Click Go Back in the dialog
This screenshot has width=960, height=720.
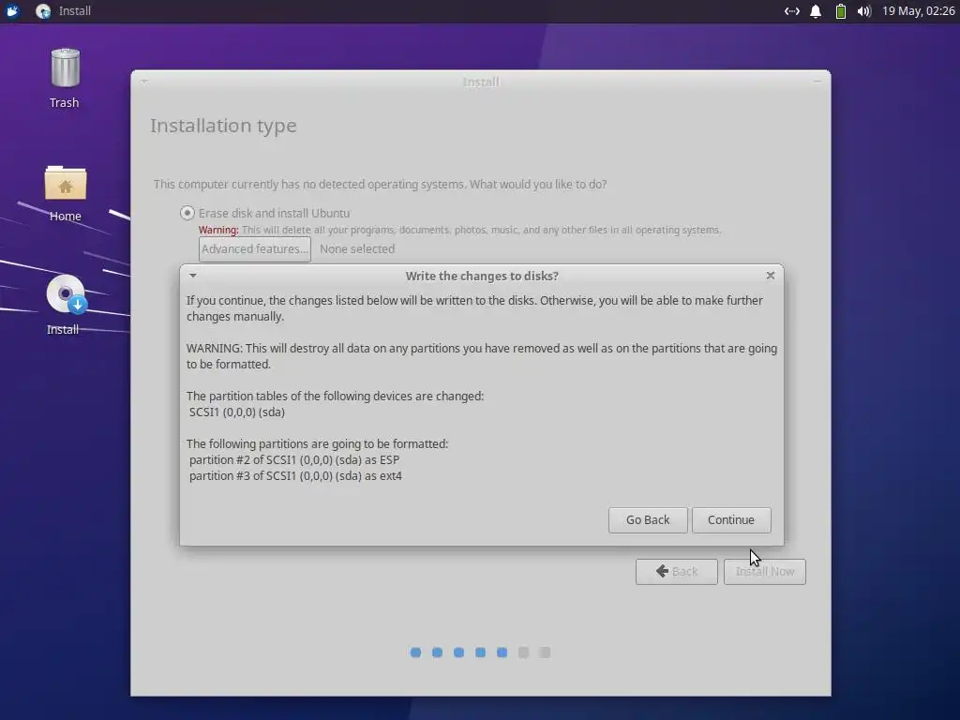[x=648, y=519]
